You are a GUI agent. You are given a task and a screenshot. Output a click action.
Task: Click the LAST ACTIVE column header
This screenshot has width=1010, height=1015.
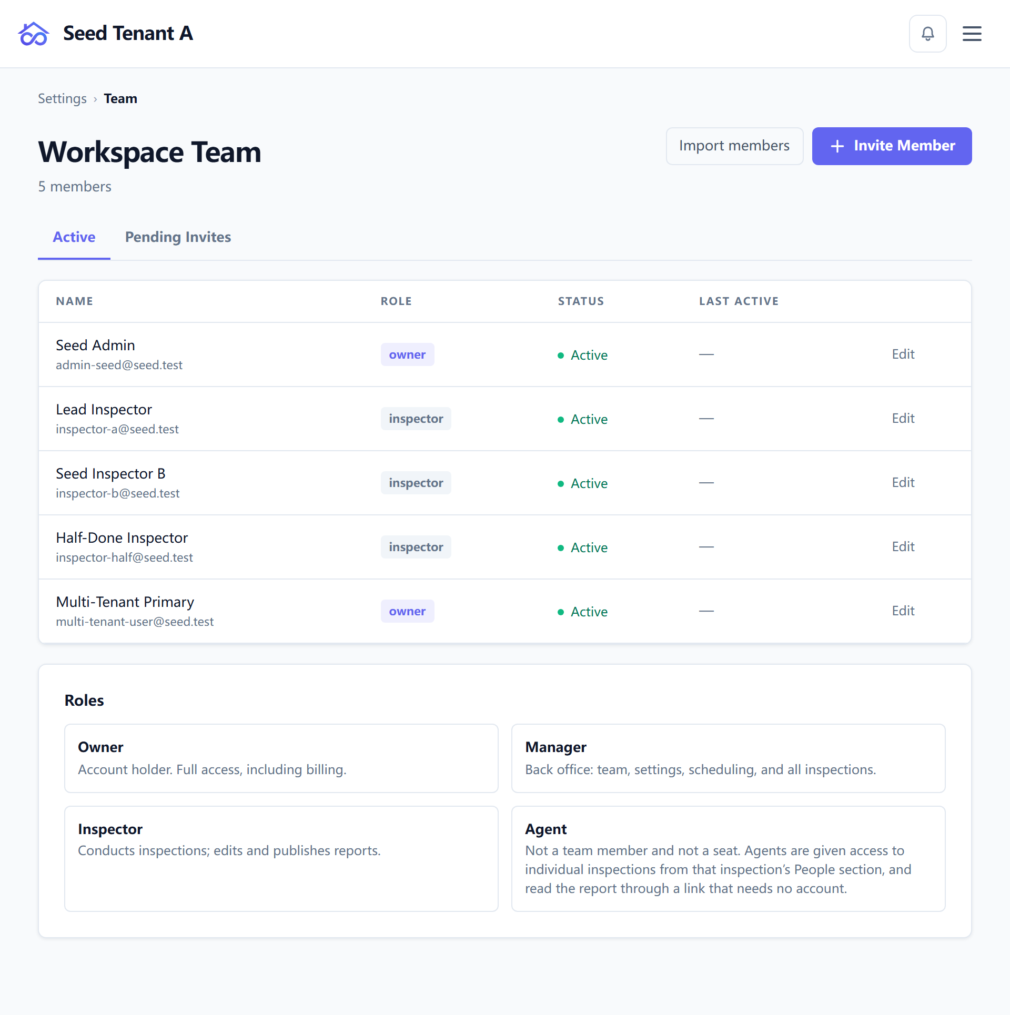click(739, 301)
